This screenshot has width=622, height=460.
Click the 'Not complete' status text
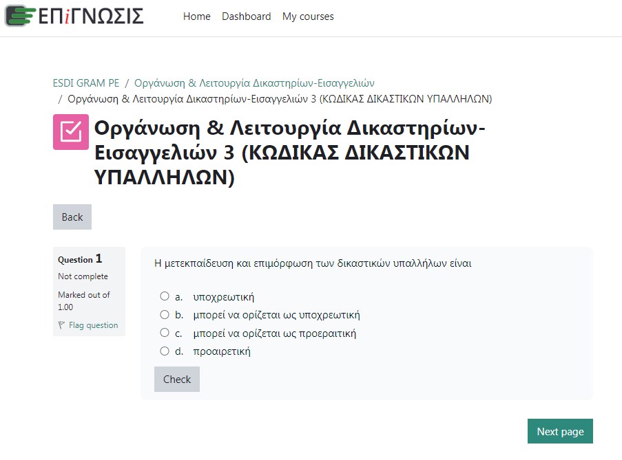tap(83, 276)
